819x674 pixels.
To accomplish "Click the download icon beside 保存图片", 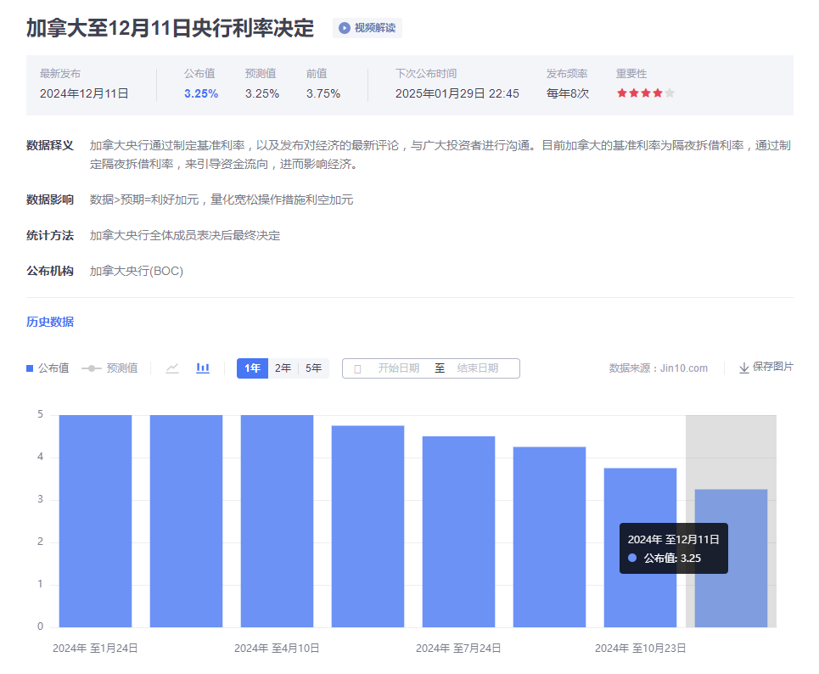I will tap(744, 368).
